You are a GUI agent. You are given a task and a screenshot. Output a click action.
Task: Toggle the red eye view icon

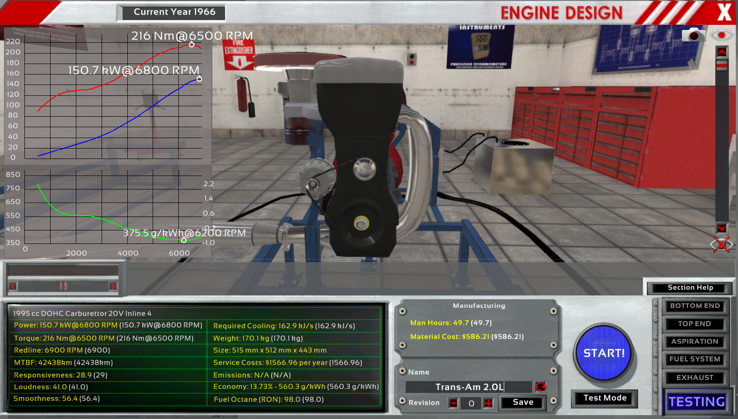[x=721, y=35]
